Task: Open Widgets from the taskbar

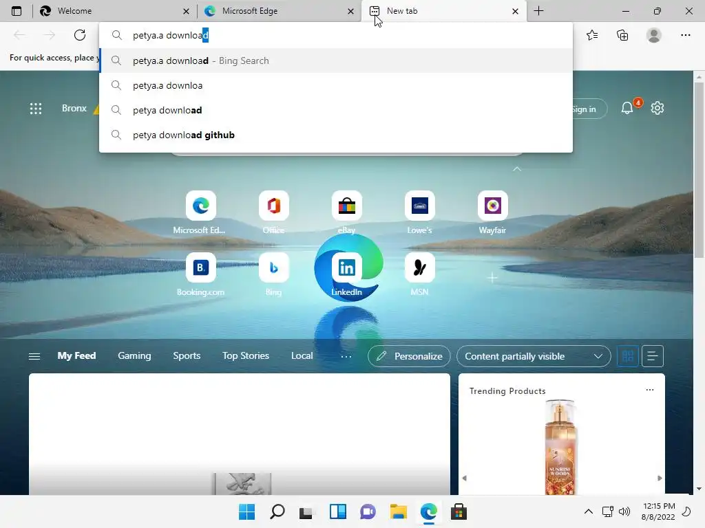Action: [x=337, y=511]
